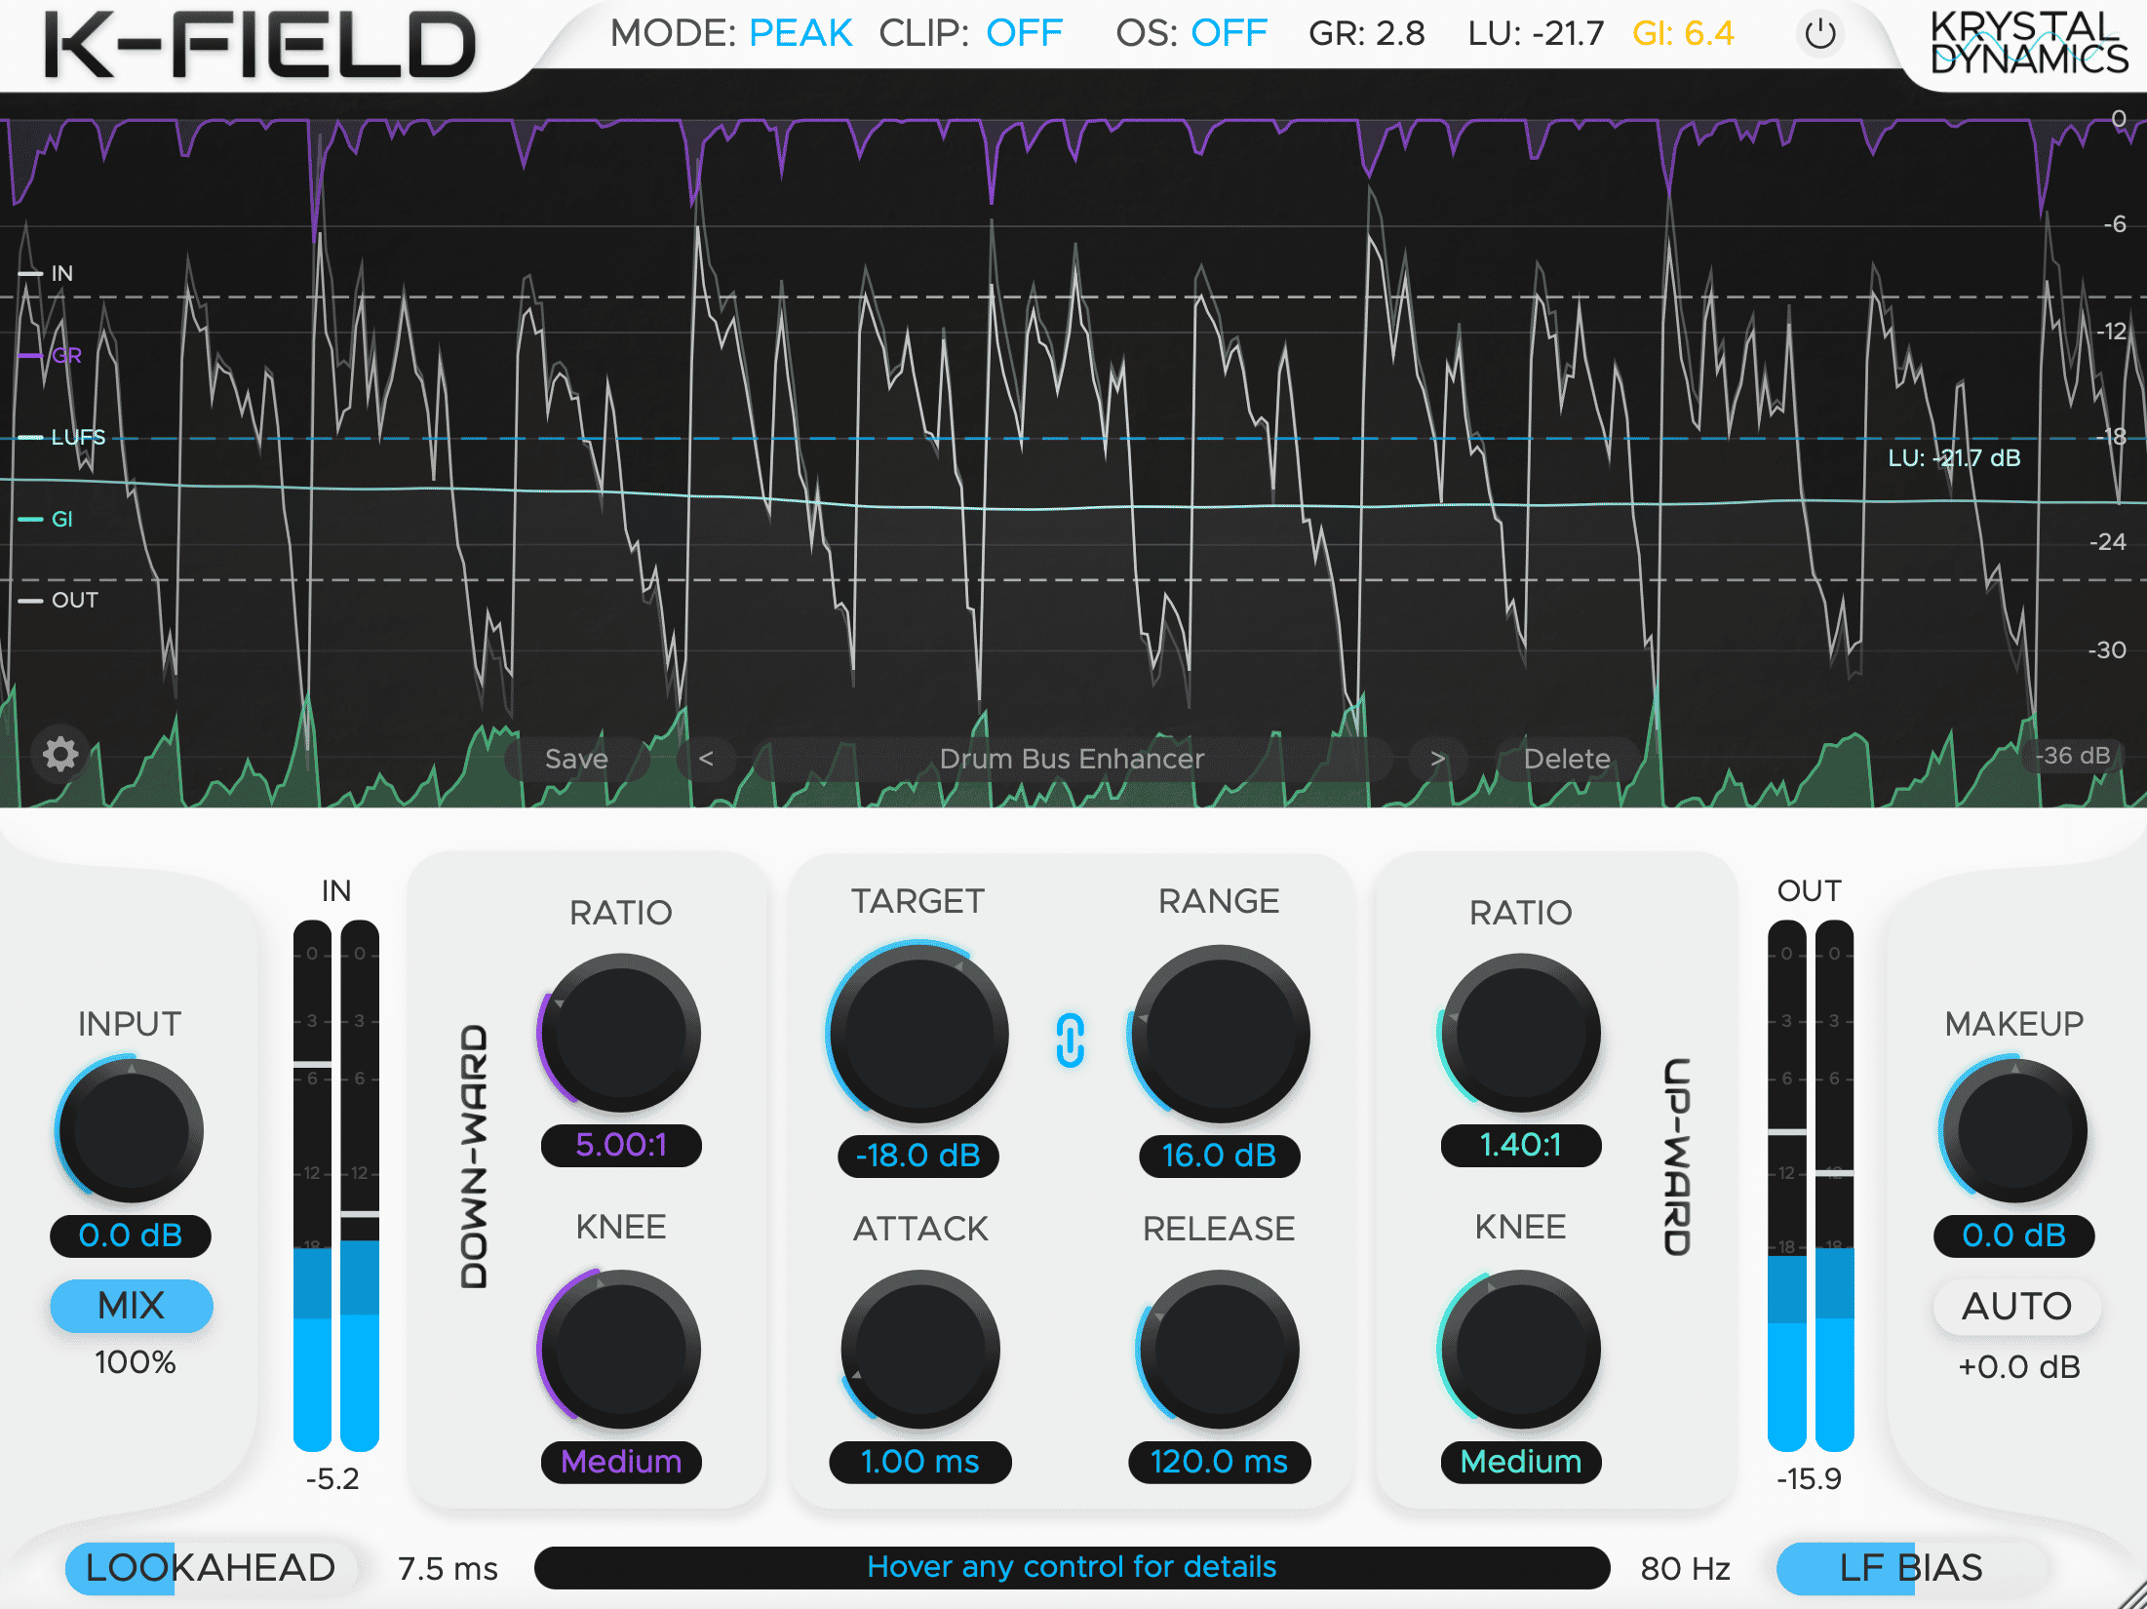This screenshot has width=2147, height=1609.
Task: Click the 120.0 ms release value
Action: pos(1219,1462)
